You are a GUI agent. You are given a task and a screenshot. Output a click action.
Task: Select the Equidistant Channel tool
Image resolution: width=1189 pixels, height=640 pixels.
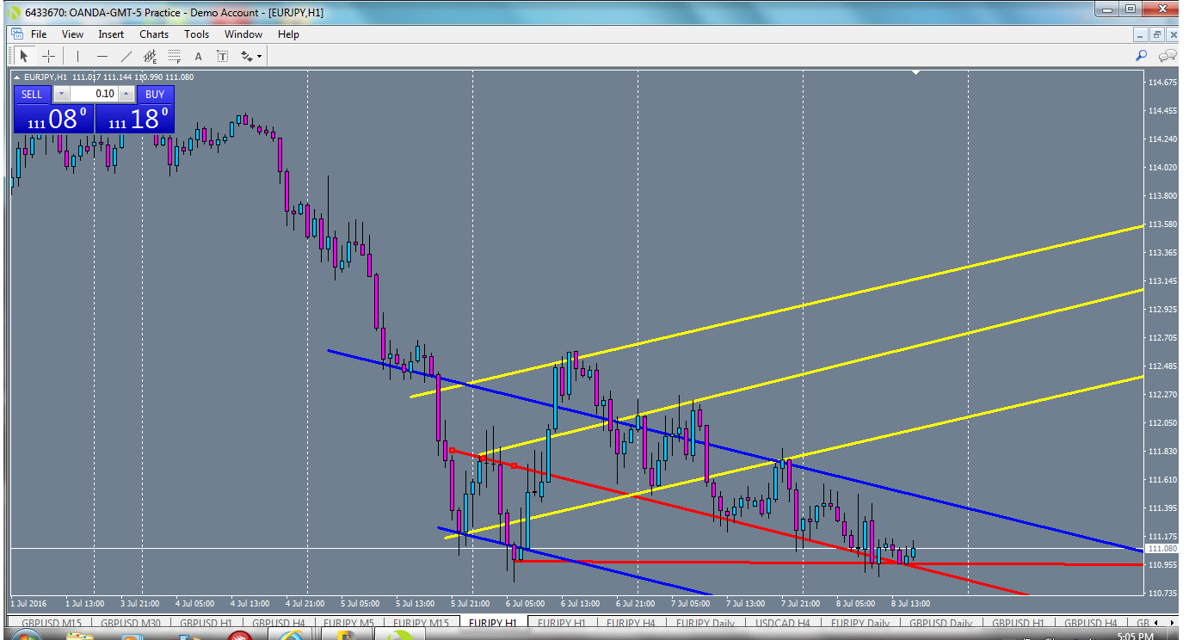click(149, 55)
